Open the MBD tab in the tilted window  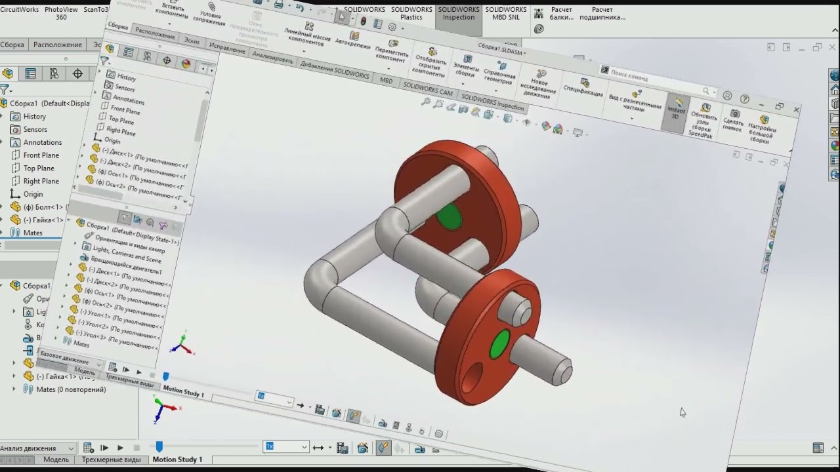386,80
